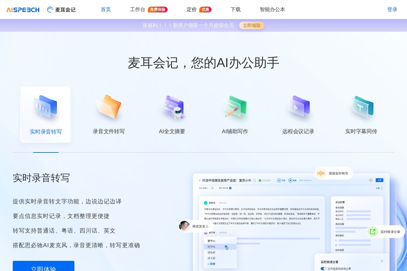Disable the 已开启实时转译分享 toggle
The height and width of the screenshot is (271, 407).
(323, 268)
